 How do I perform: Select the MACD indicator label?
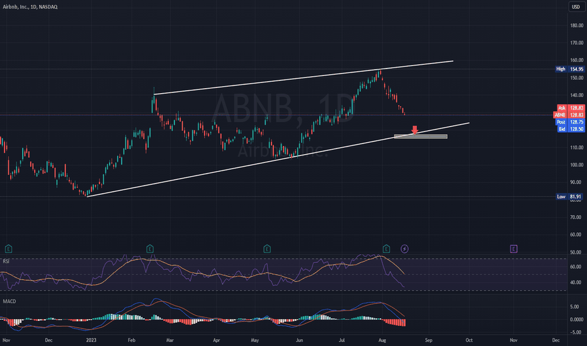9,301
